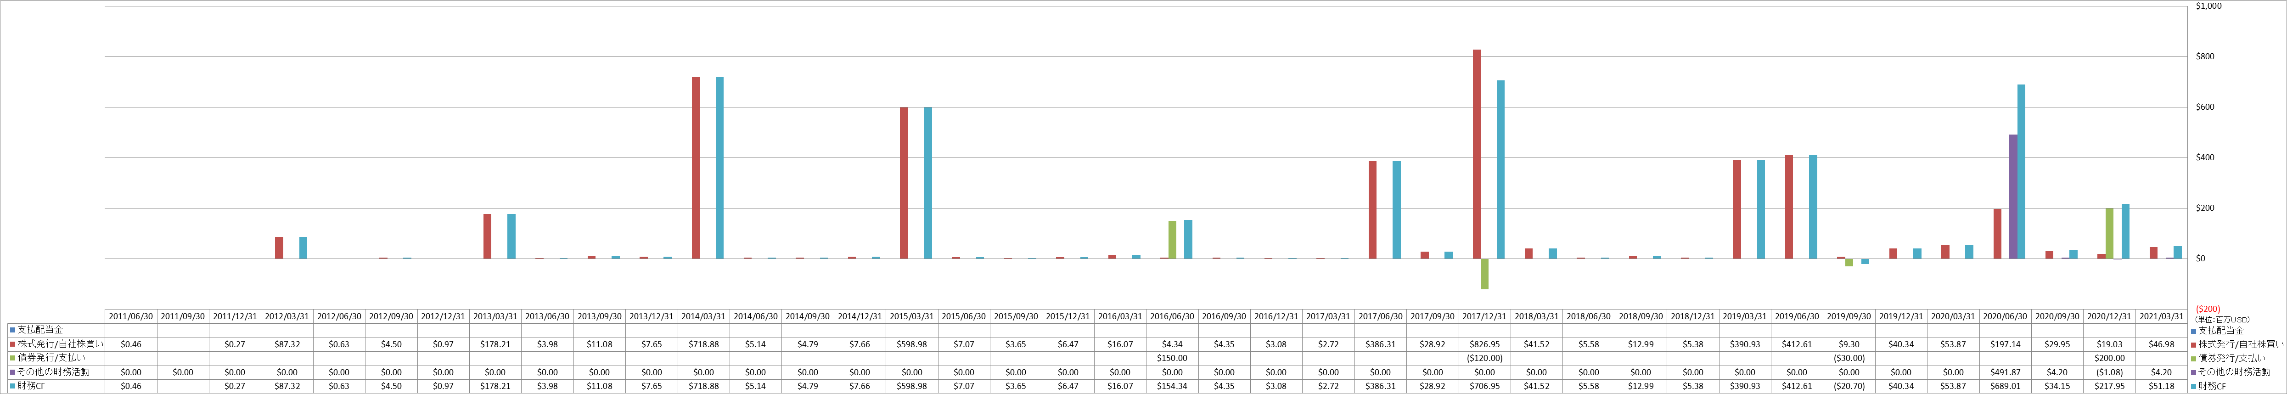
Task: Click the 2014/03/31 date column header
Action: [704, 317]
